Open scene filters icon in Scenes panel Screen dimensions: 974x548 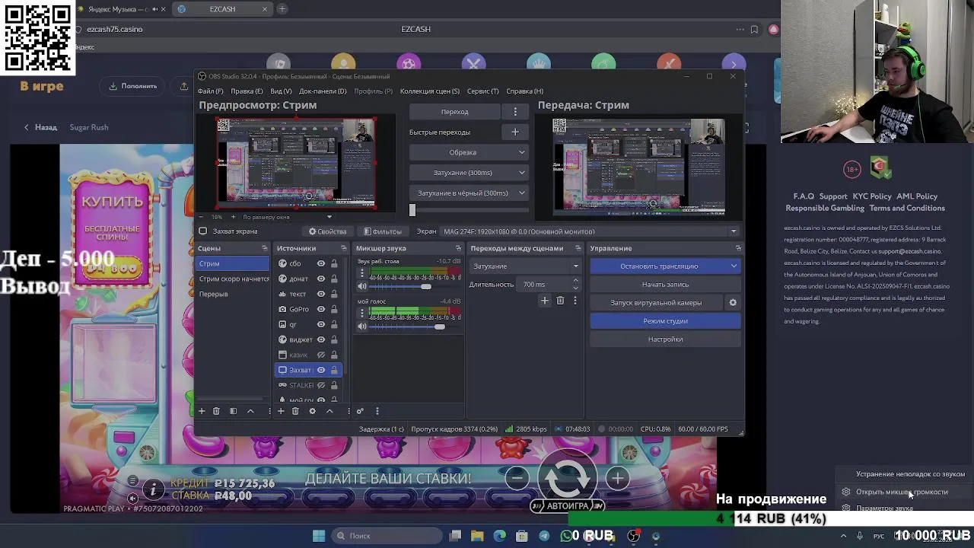234,411
